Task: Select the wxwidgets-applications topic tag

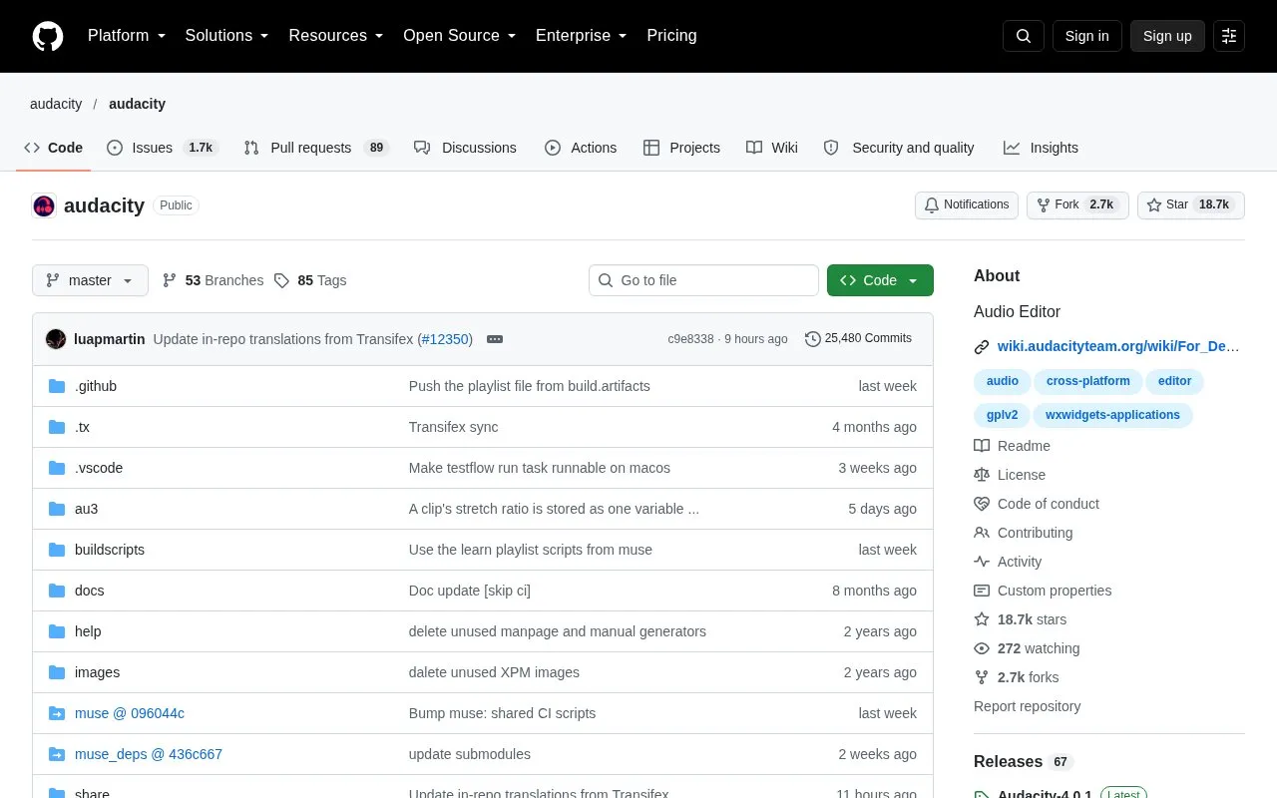Action: coord(1113,415)
